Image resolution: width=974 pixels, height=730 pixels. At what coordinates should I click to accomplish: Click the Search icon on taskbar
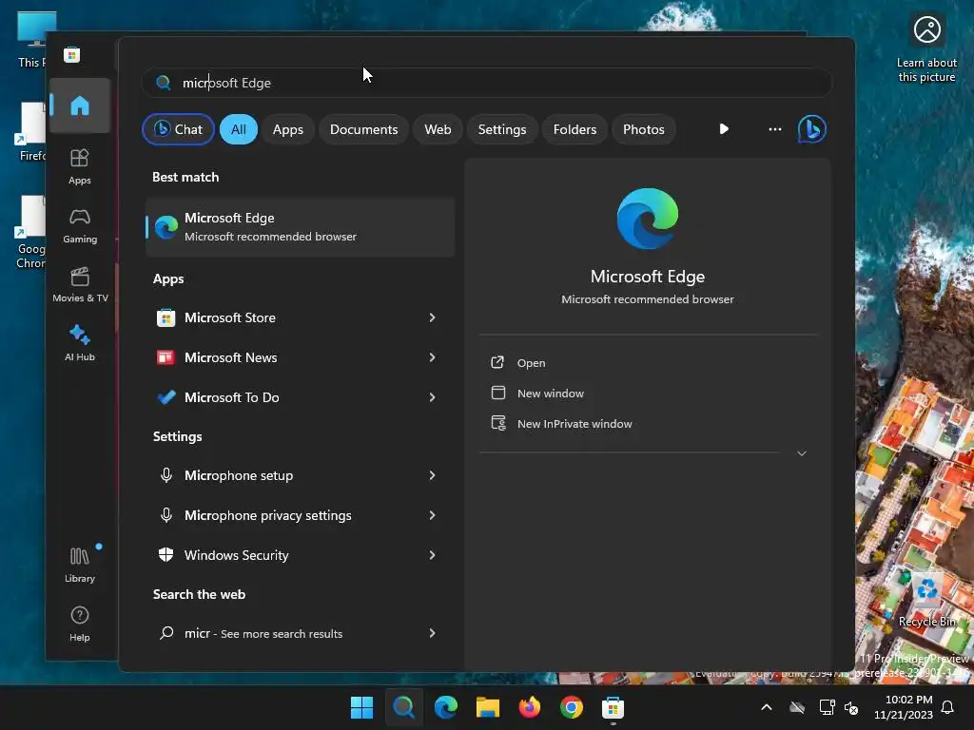[403, 707]
